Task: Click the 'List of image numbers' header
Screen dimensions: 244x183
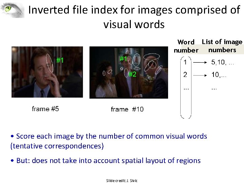Action: (x=222, y=46)
